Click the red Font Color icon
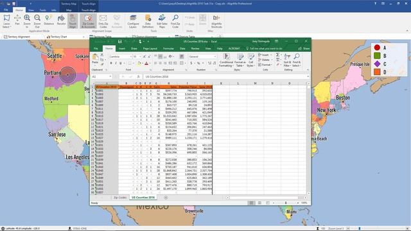411x231 pixels. (146, 63)
